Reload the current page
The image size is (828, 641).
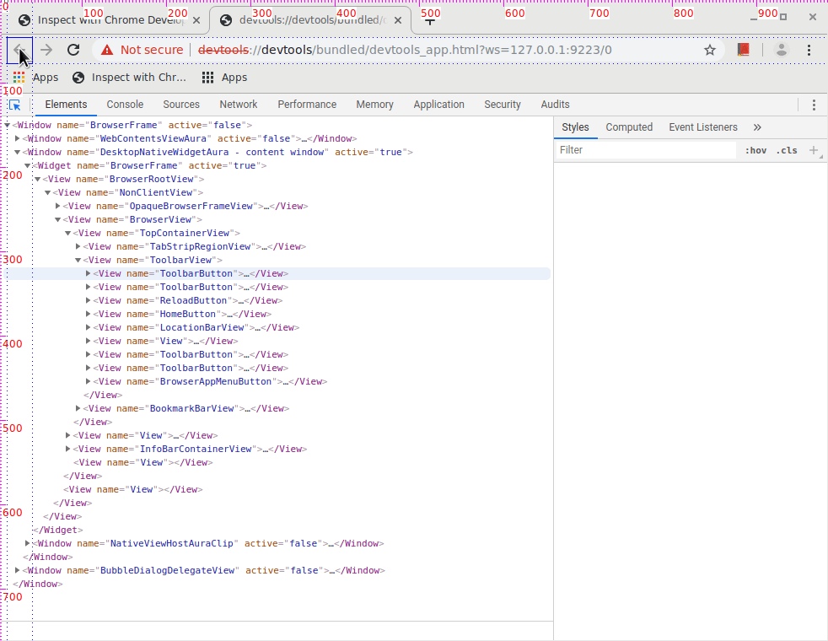[x=73, y=51]
